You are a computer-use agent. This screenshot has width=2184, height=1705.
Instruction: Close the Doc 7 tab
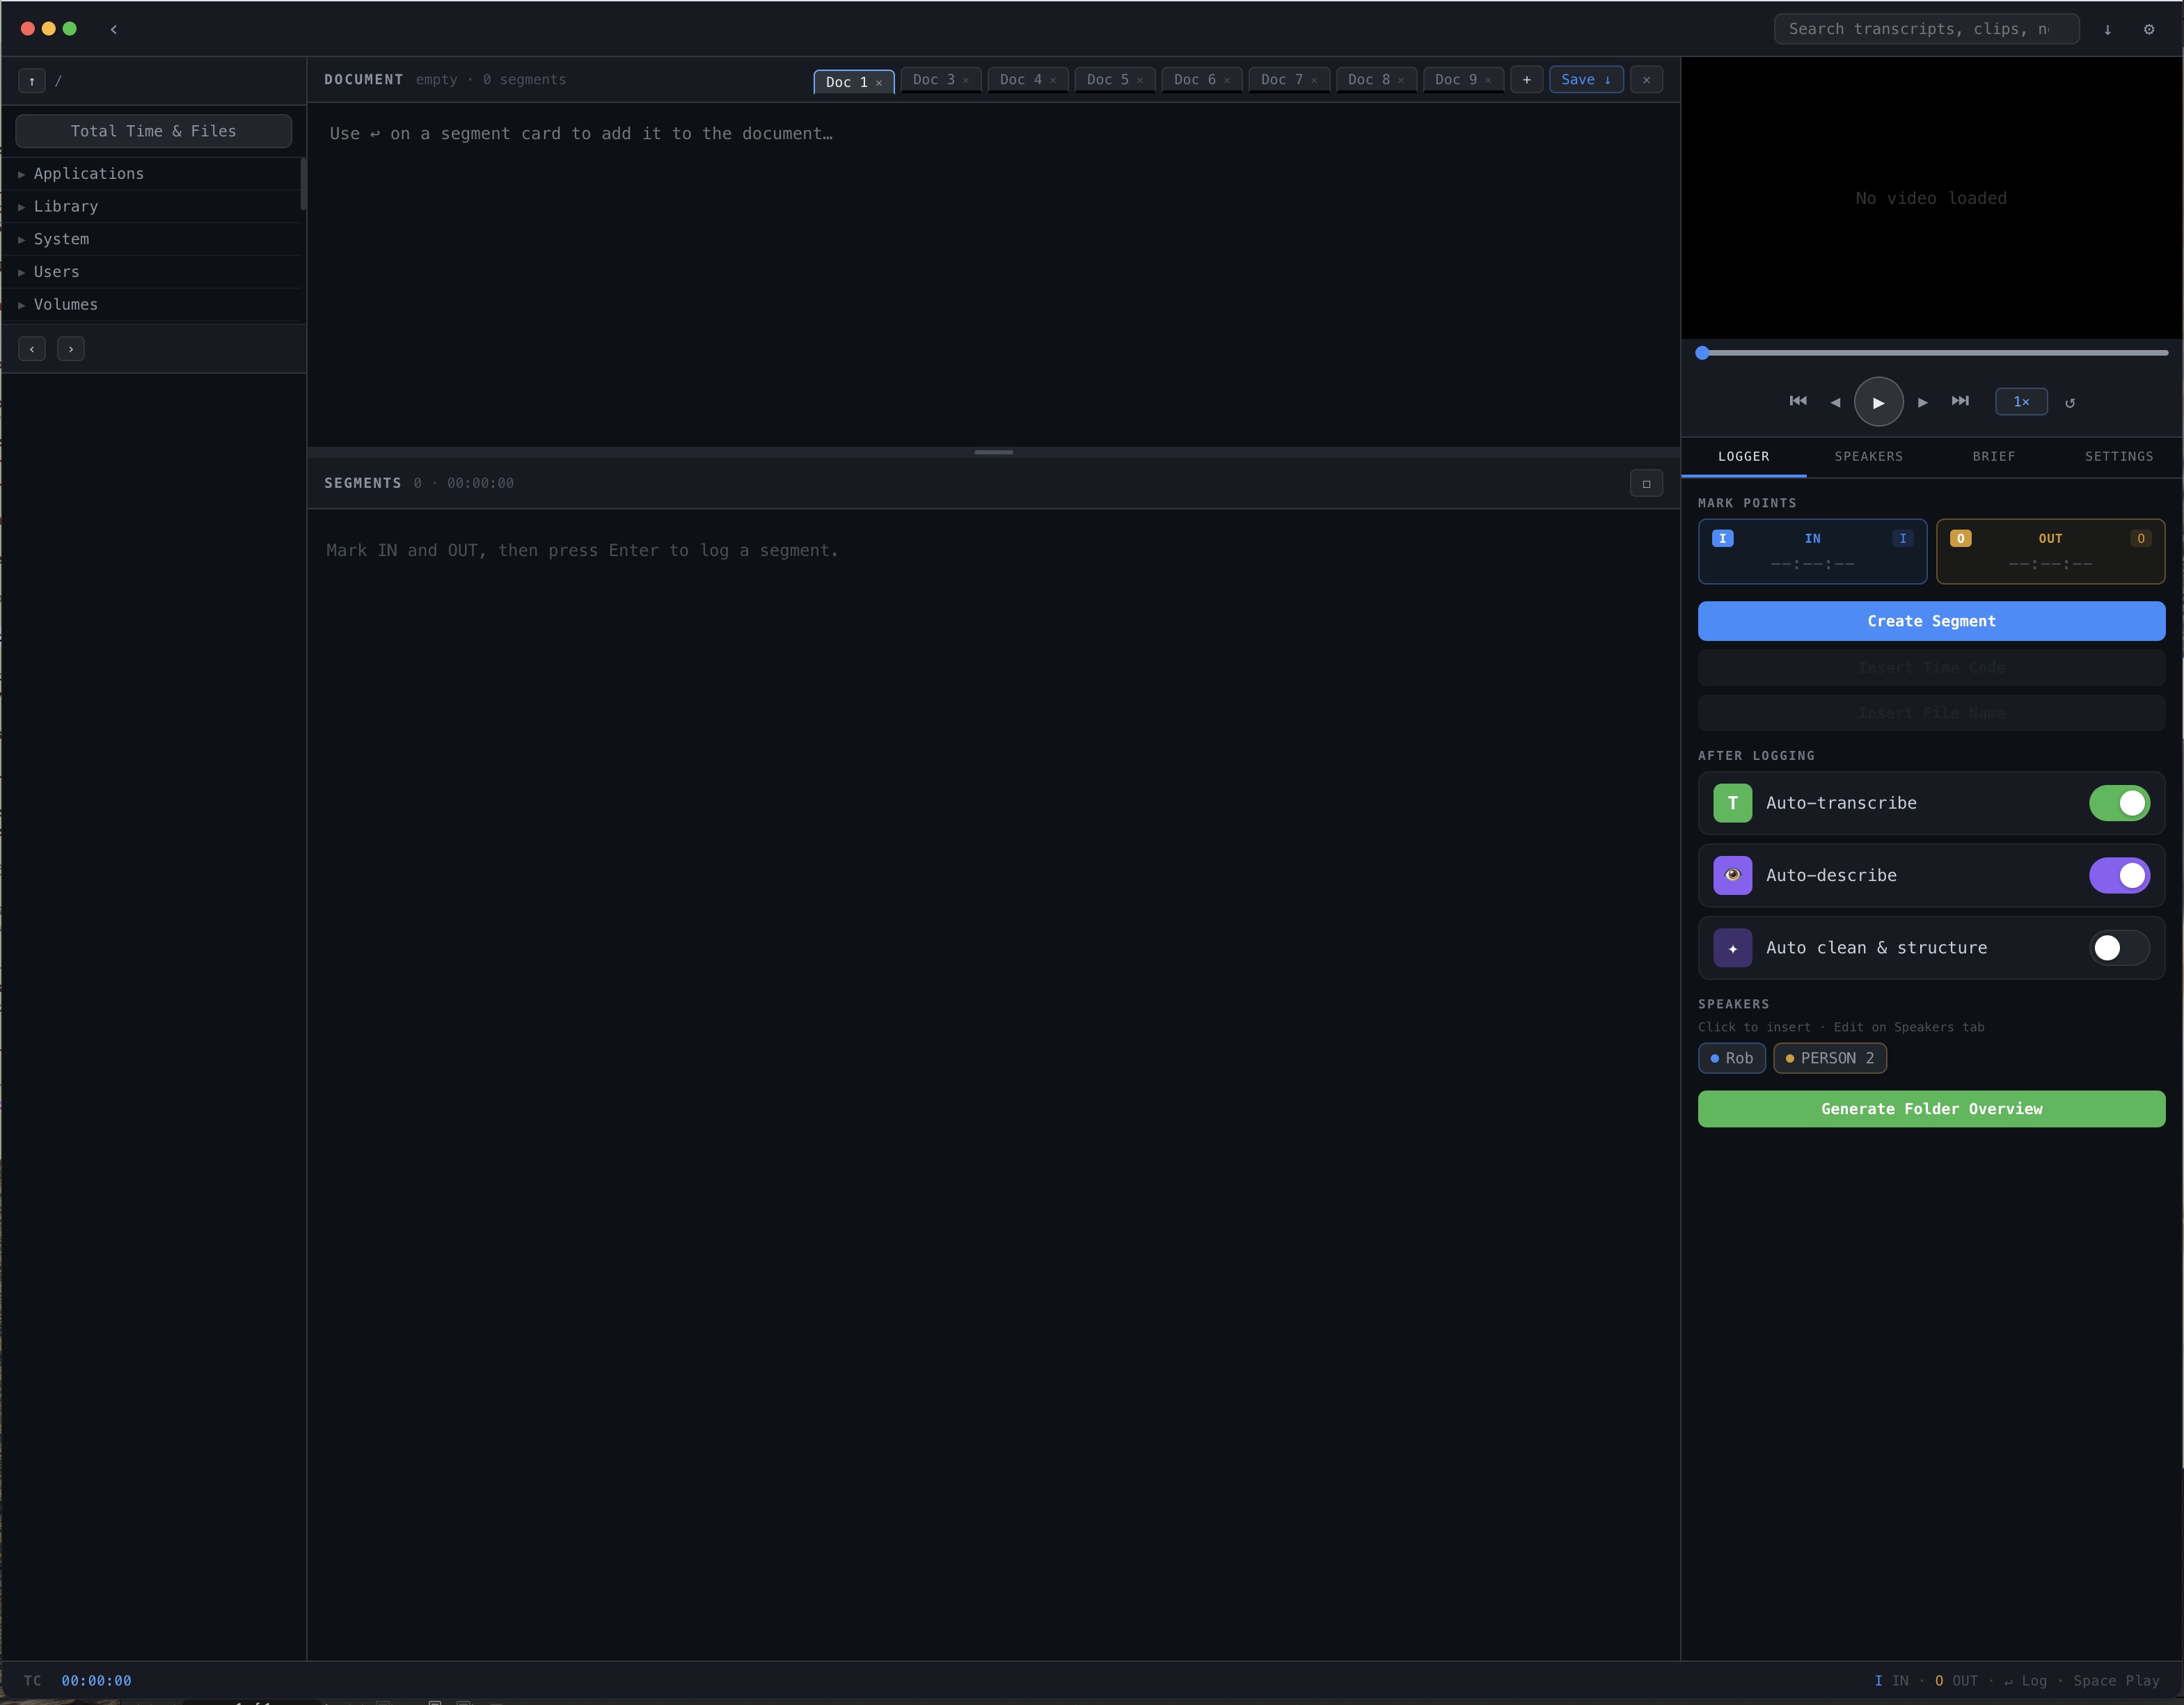[1314, 80]
